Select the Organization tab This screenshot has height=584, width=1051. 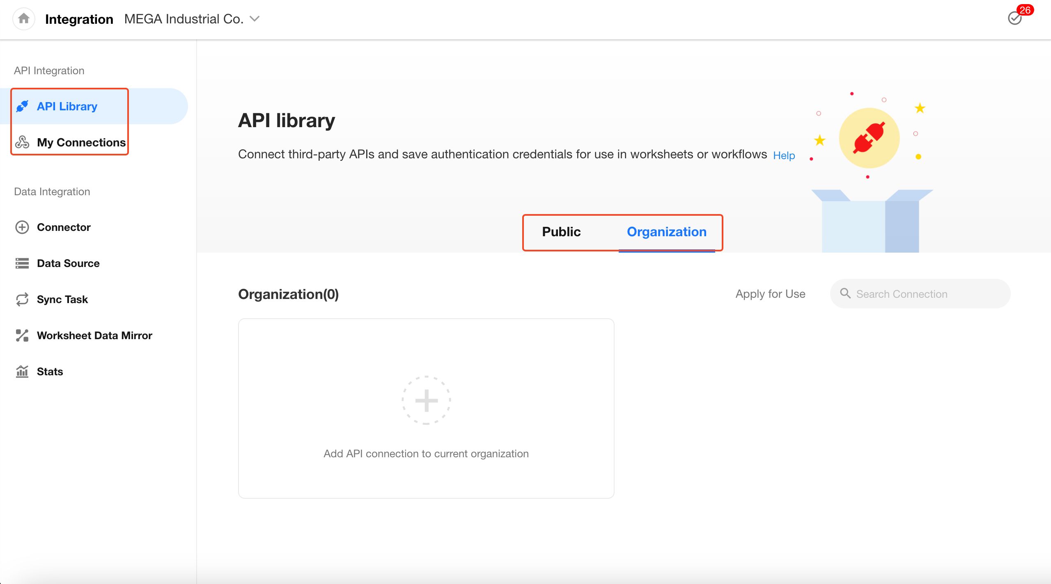point(666,232)
